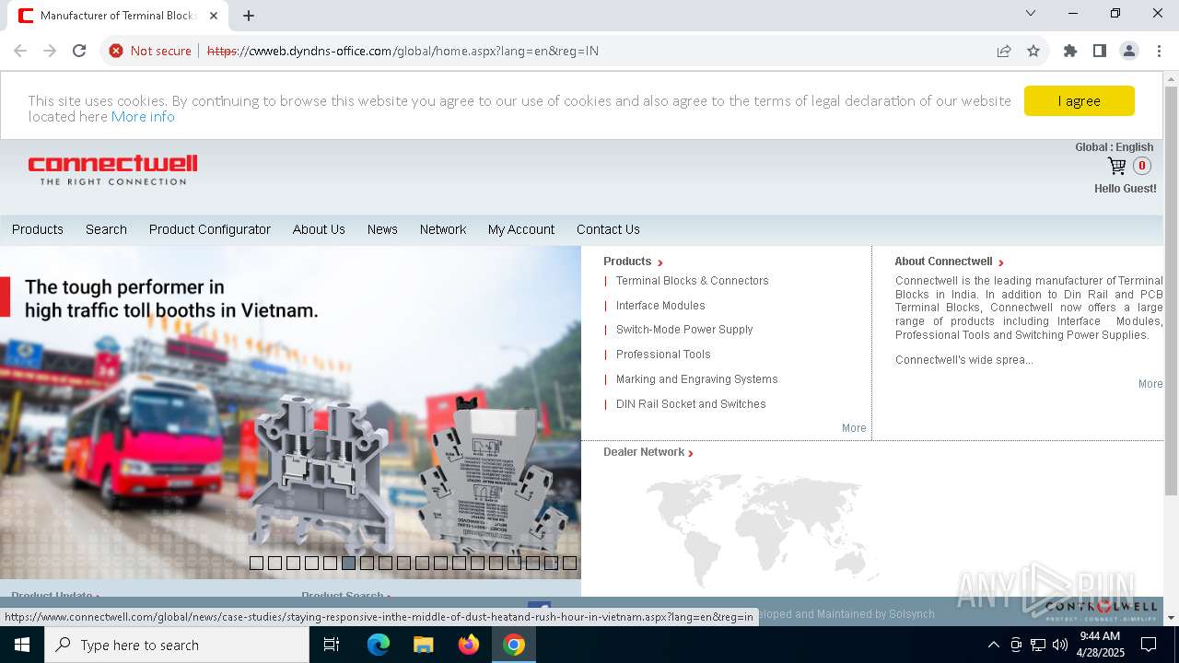Click the share this page icon
Image resolution: width=1179 pixels, height=663 pixels.
point(1004,51)
